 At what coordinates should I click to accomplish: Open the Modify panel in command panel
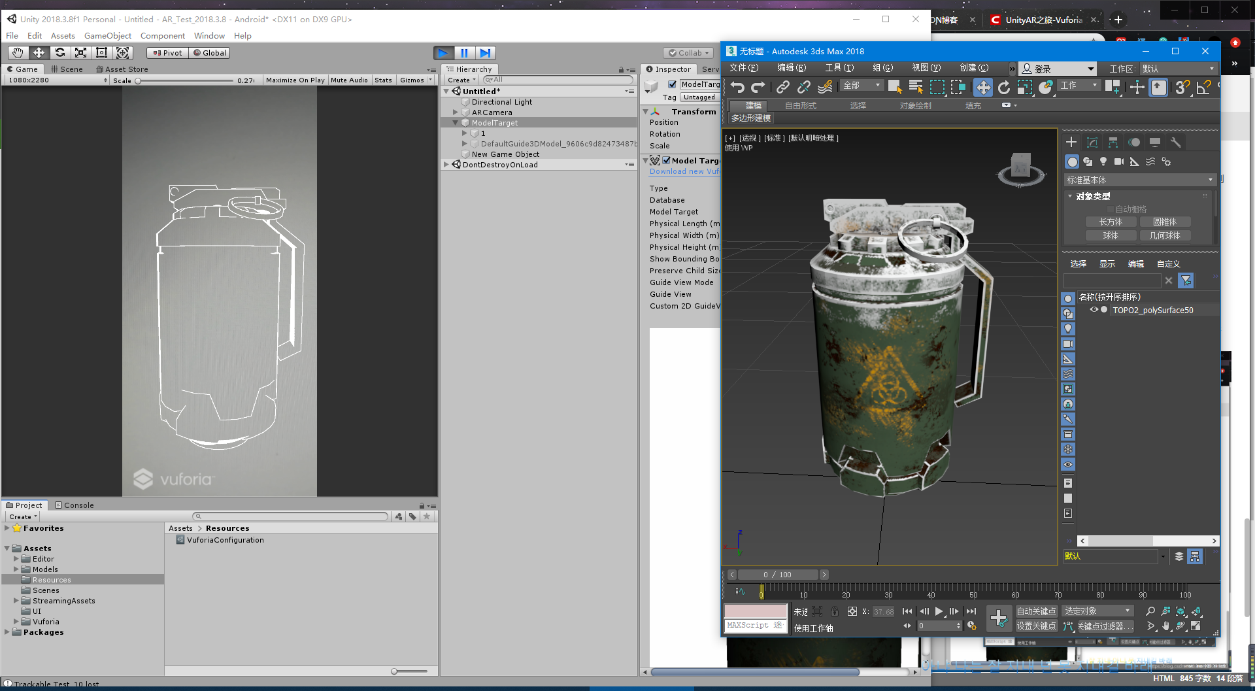pos(1092,143)
